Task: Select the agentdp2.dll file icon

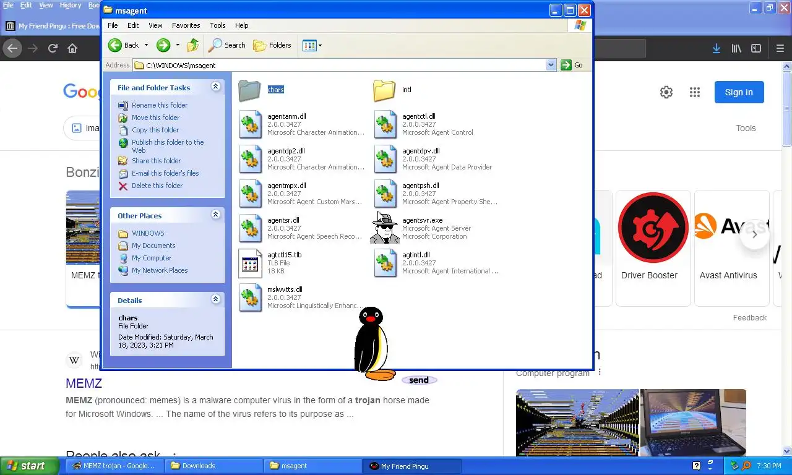Action: pyautogui.click(x=251, y=159)
